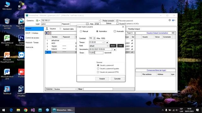Open Papelera de reciclaje desktop icon
Viewport: 202px width, 113px height.
click(7, 24)
